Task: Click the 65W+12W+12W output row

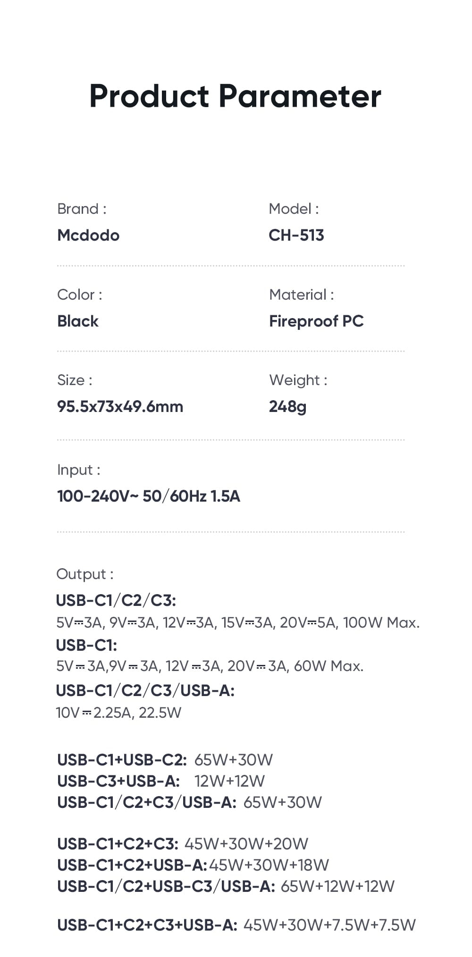Action: tap(226, 886)
